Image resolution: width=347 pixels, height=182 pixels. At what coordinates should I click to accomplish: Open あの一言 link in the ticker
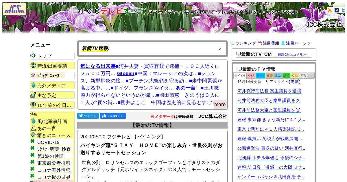[185, 88]
